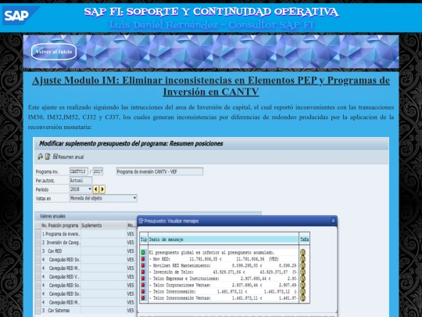This screenshot has width=422, height=317.
Task: Open long text icon for Telco Interconexión Ventas
Action: pos(302,298)
